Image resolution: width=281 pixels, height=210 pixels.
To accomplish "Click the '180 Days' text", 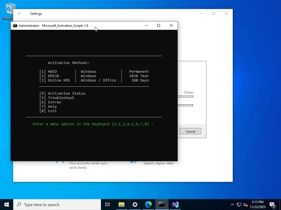I will click(x=140, y=80).
